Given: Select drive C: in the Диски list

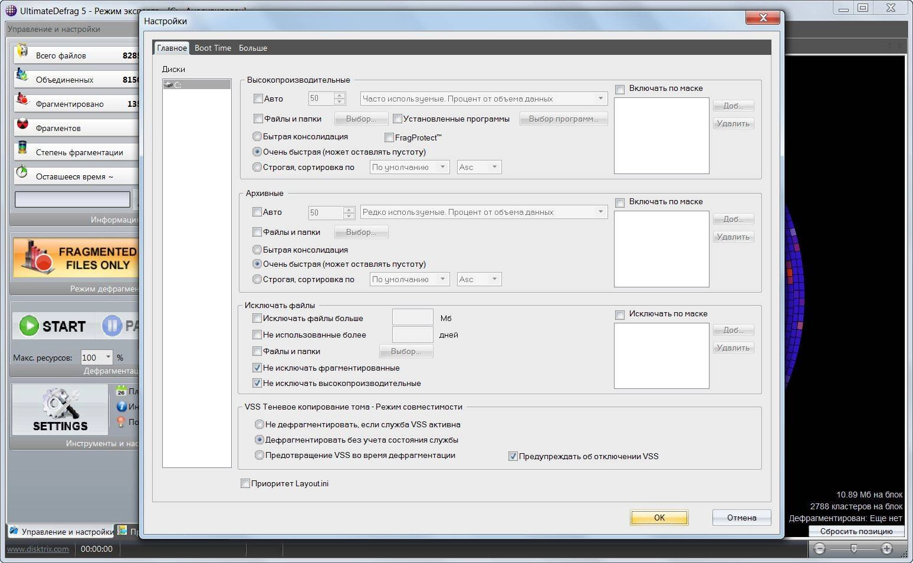Looking at the screenshot, I should 196,85.
